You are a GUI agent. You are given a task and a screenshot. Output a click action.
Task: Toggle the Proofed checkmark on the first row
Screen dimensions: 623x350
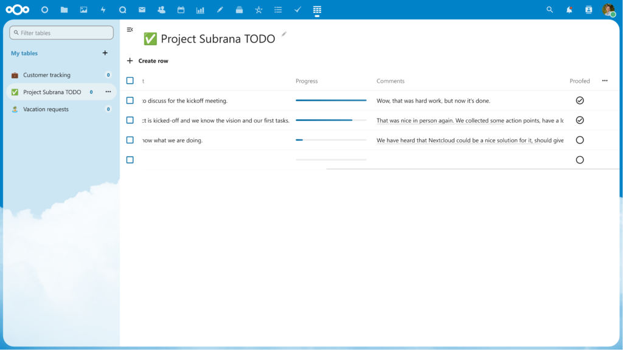coord(580,100)
